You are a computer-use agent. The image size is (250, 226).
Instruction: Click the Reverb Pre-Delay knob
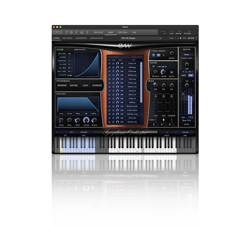(x=155, y=72)
